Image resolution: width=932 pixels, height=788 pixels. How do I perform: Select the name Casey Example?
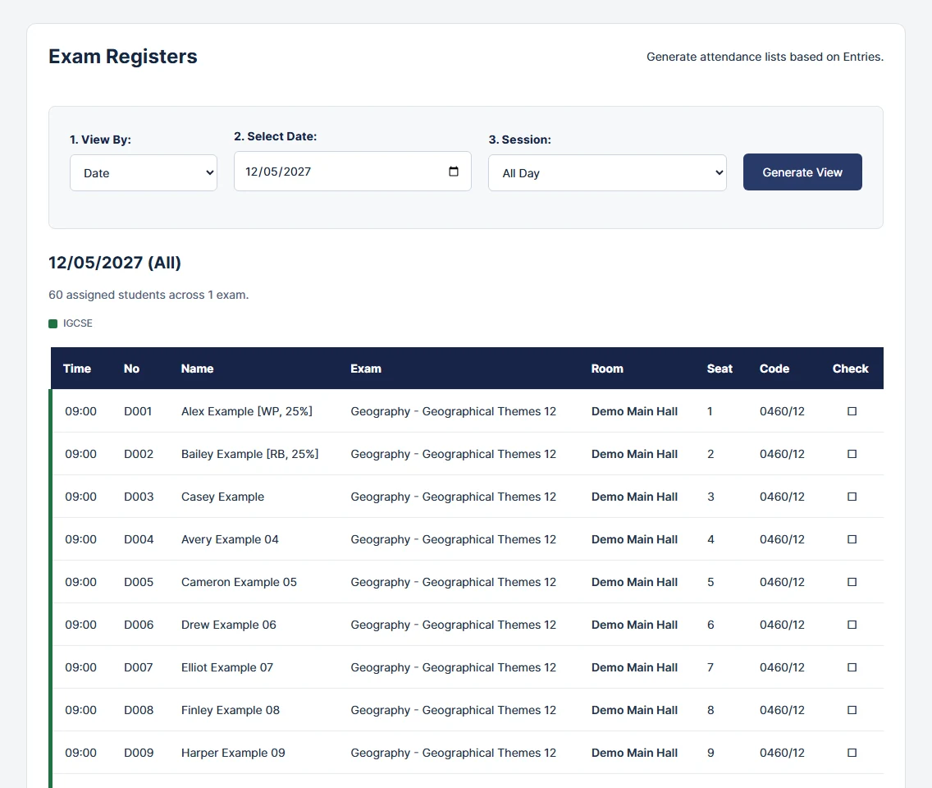223,497
